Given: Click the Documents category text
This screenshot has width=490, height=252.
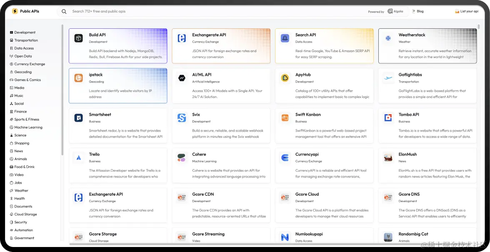Looking at the screenshot, I should [23, 207].
